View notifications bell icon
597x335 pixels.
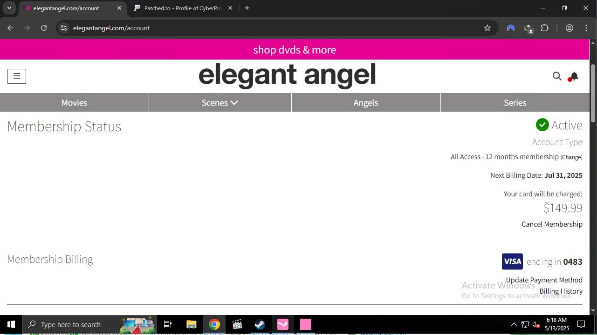pyautogui.click(x=574, y=76)
